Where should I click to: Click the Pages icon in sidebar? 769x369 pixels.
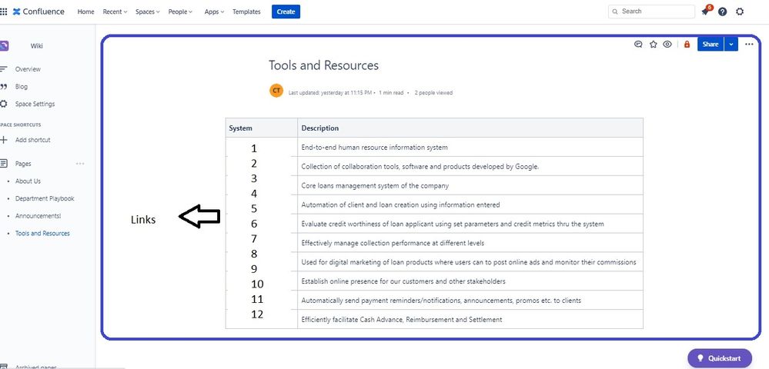tap(3, 164)
